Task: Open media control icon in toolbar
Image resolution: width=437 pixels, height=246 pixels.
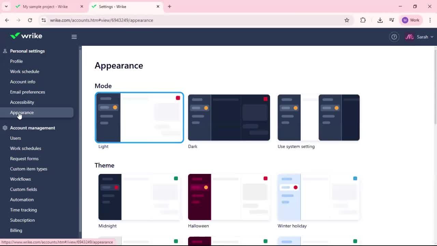Action: tap(392, 20)
